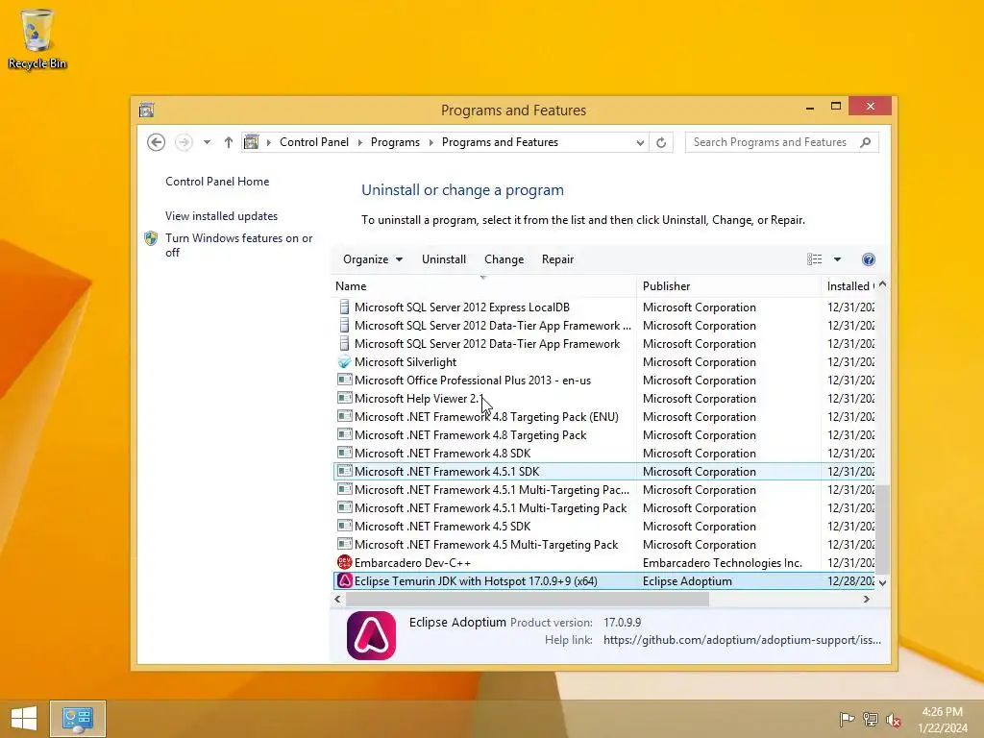
Task: Open Turn Windows features on or off
Action: tap(238, 245)
